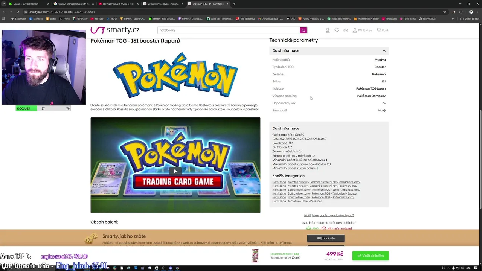Open the Tematika category link
Screen dimensions: 482x271
(x=294, y=201)
